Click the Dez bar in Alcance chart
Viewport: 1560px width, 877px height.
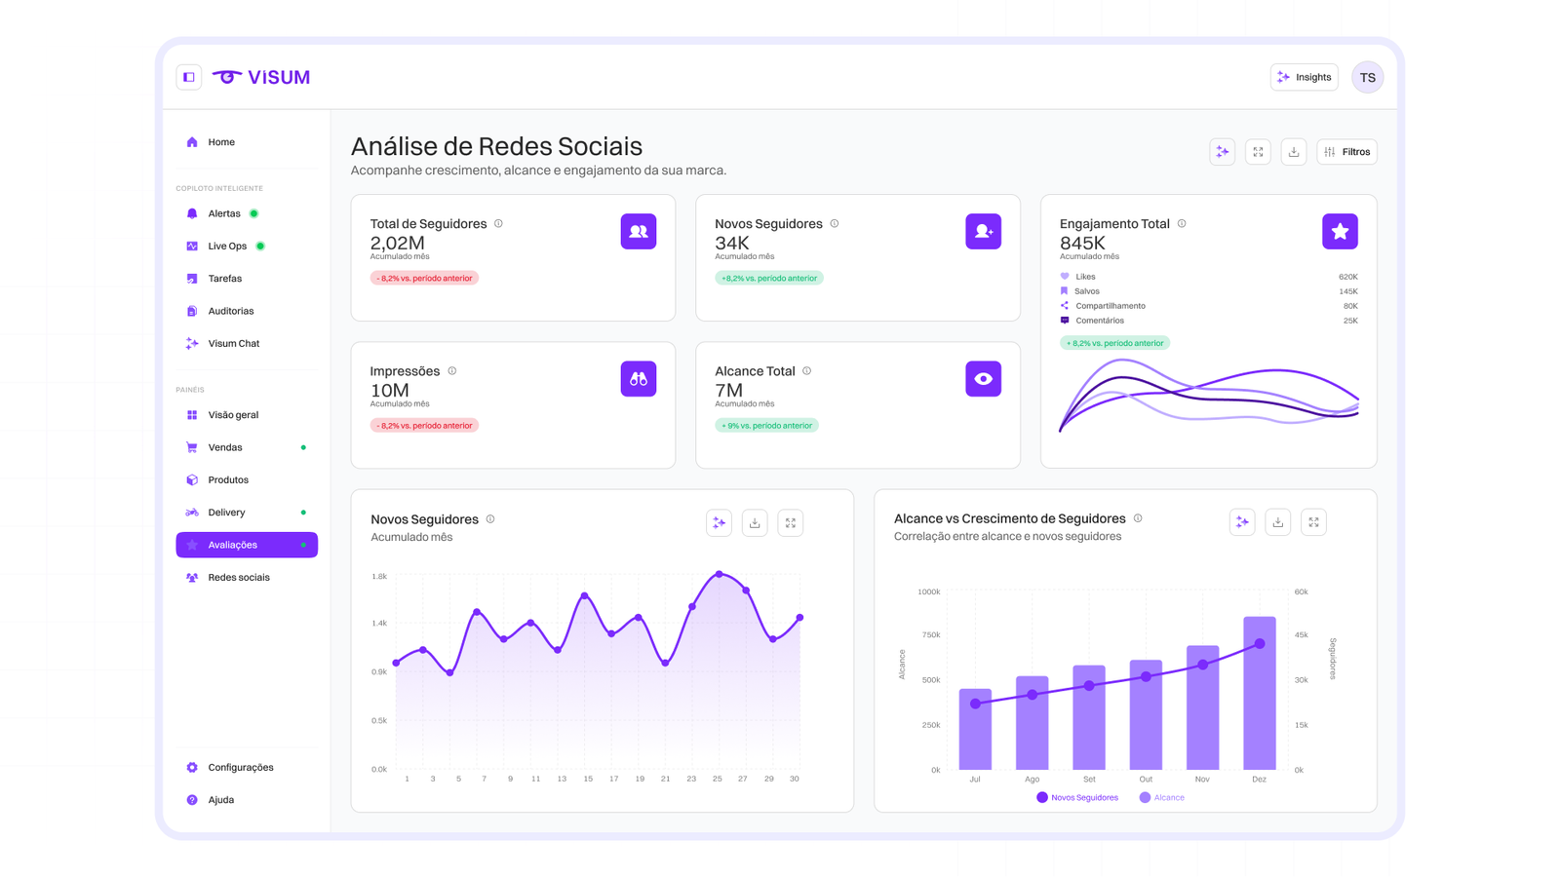pyautogui.click(x=1260, y=693)
